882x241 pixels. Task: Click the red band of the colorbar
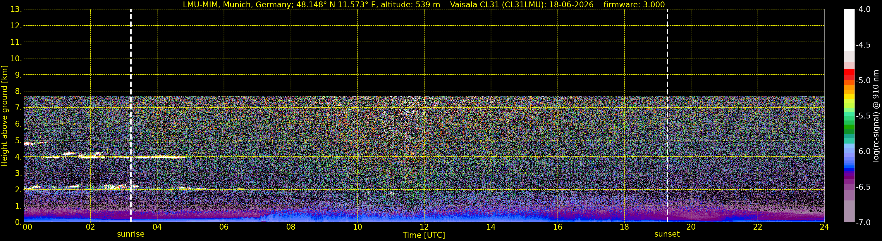(849, 74)
